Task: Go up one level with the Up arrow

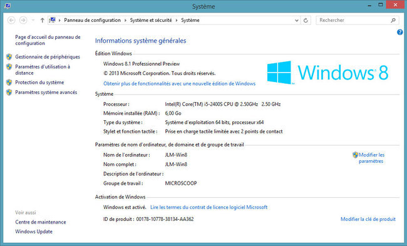Action: tap(42, 20)
